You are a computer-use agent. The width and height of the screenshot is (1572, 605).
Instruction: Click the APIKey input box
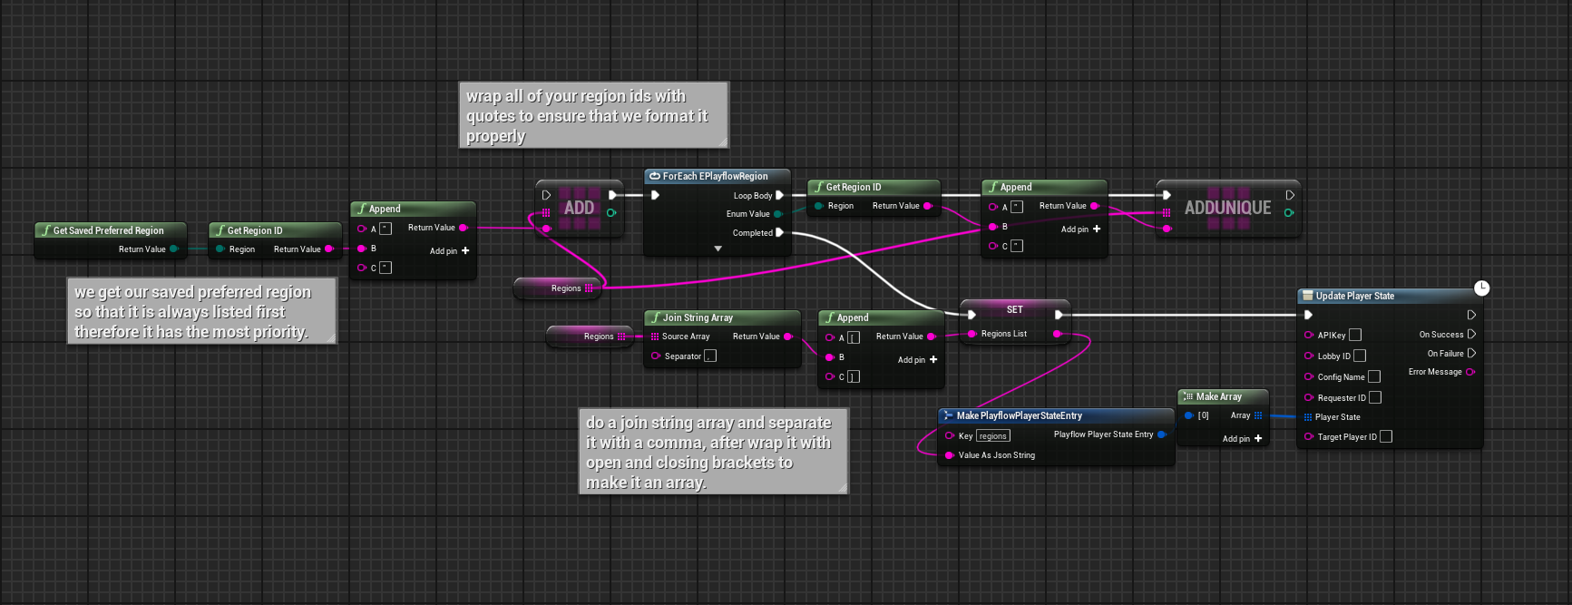click(1355, 335)
